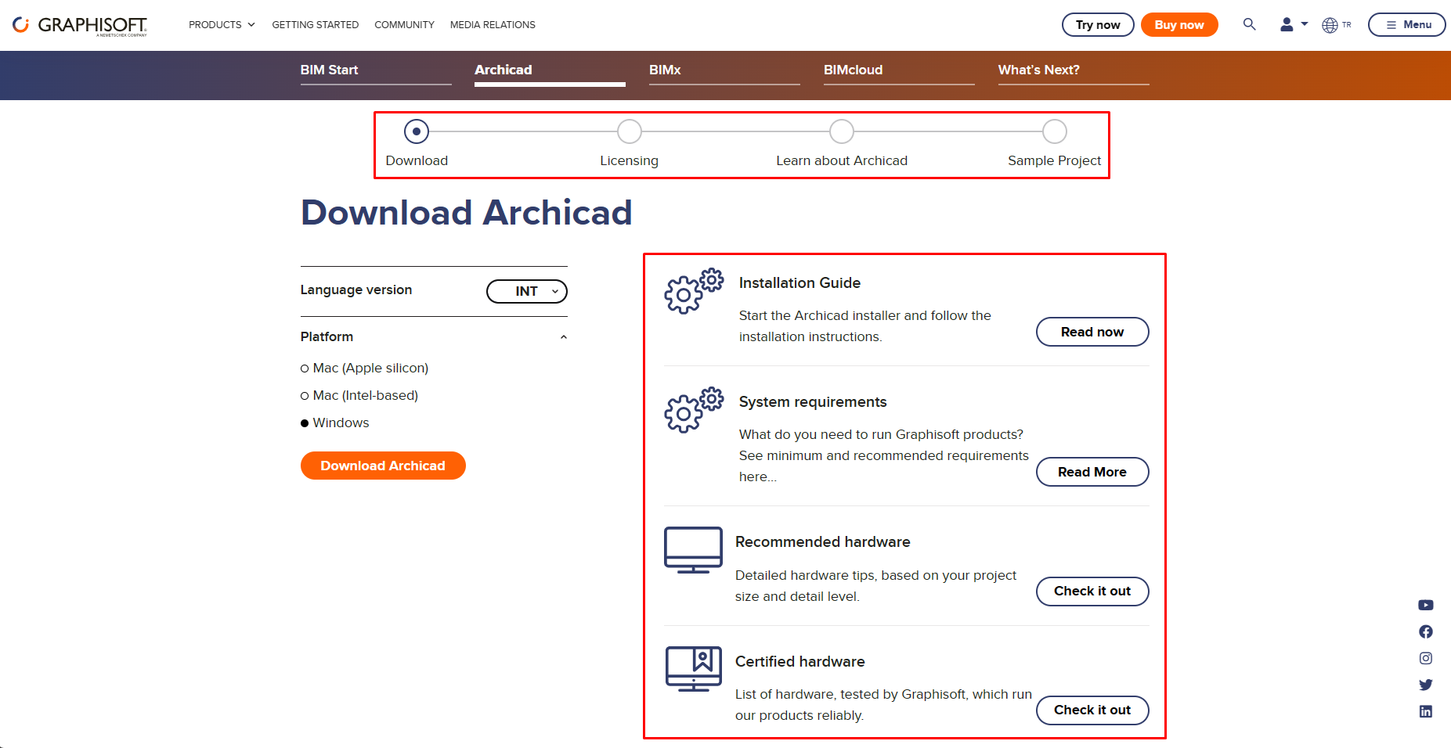Open Graphisoft Facebook page icon
This screenshot has width=1451, height=748.
point(1426,631)
